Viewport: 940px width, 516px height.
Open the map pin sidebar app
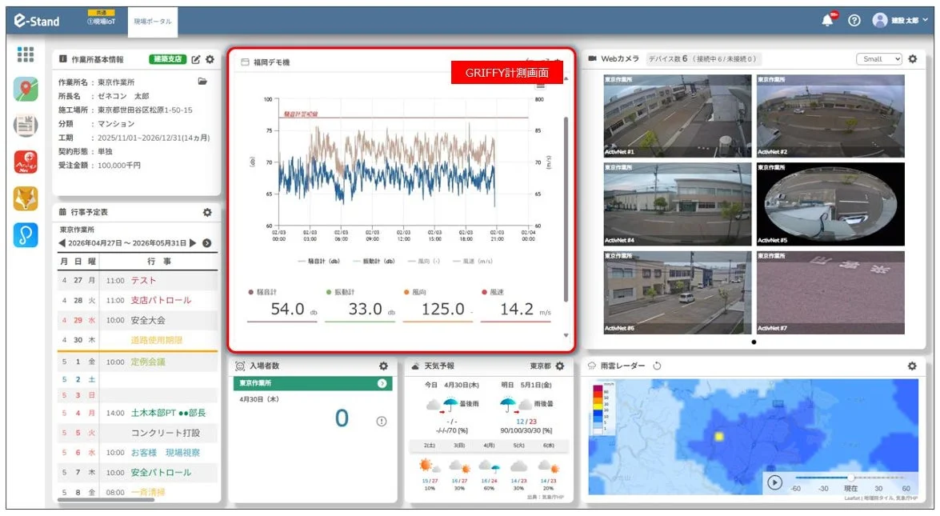point(25,90)
